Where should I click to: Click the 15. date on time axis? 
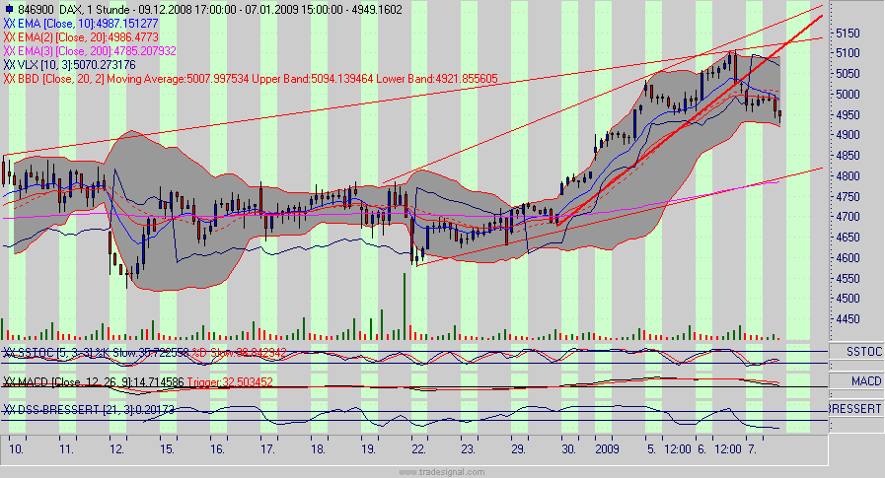[x=167, y=448]
